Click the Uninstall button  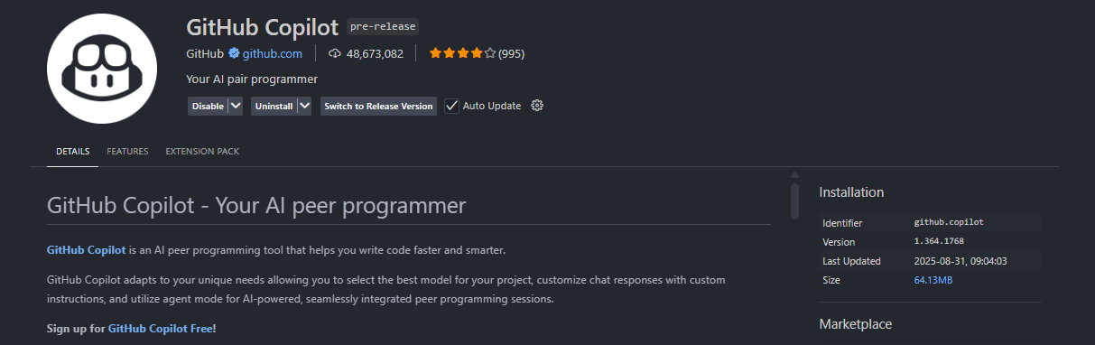coord(274,106)
